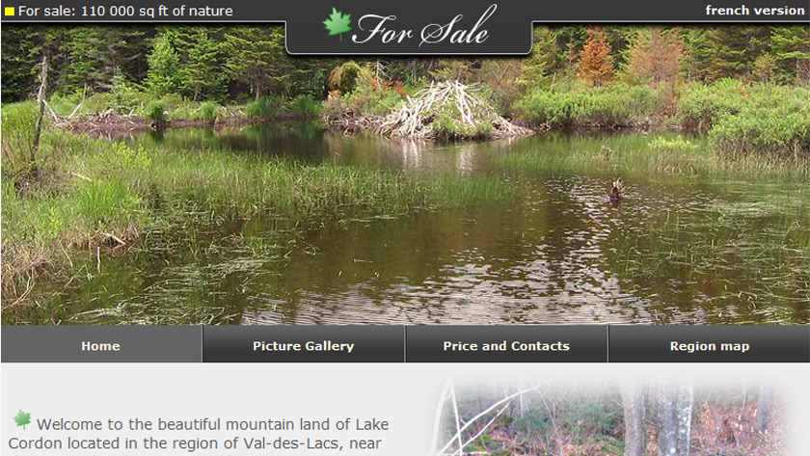Click the stump standing in the pond
The image size is (810, 456).
616,191
